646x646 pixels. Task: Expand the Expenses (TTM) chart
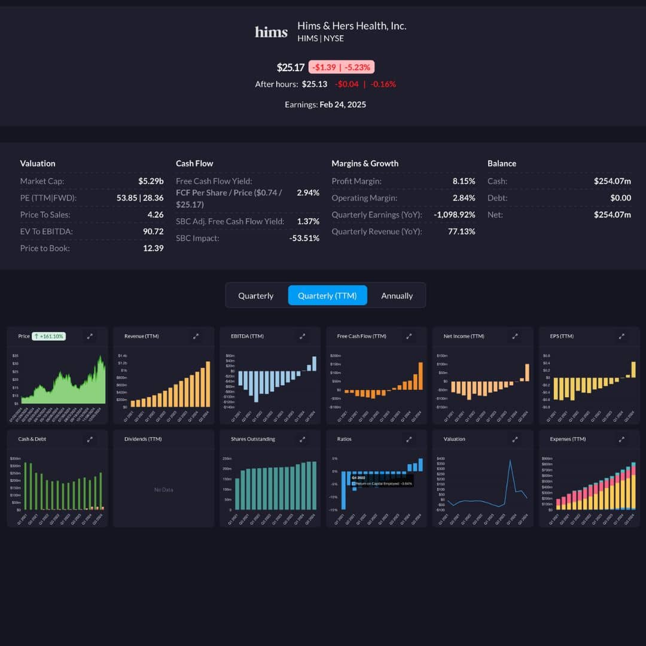point(621,439)
